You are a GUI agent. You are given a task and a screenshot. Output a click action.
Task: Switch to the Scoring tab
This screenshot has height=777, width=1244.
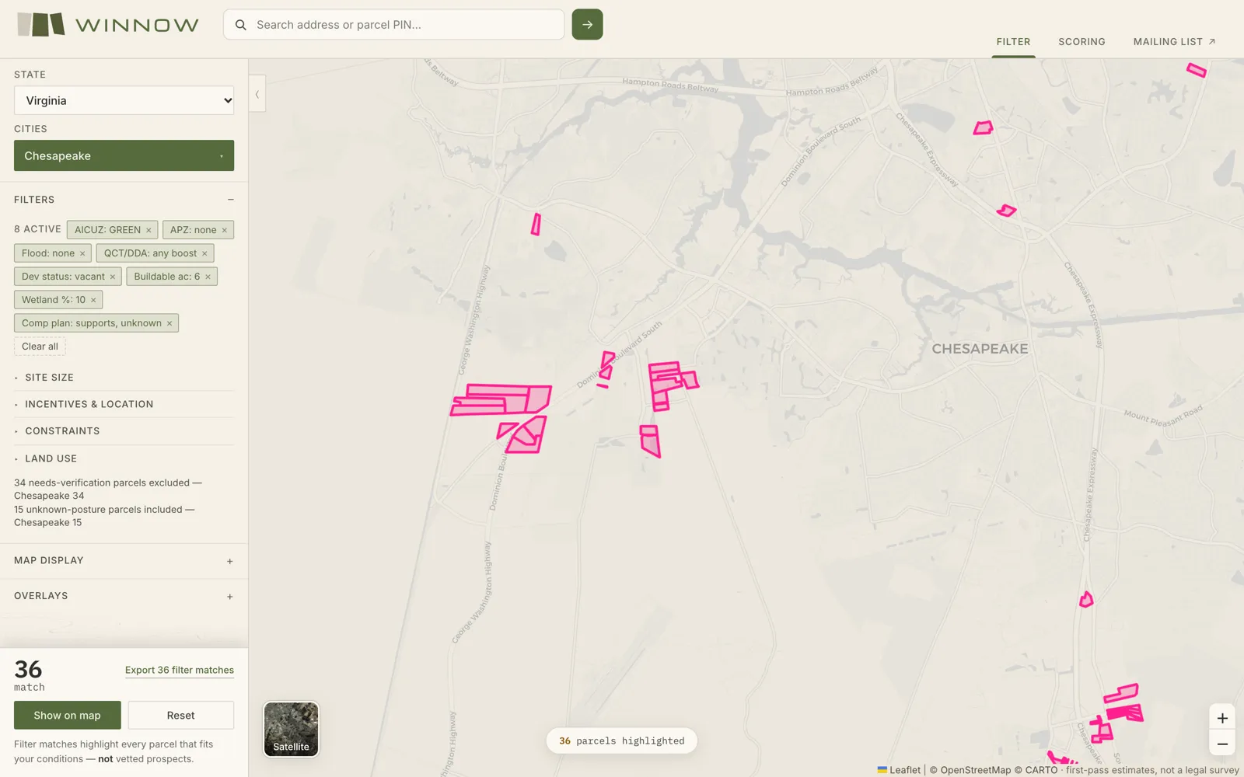1082,42
